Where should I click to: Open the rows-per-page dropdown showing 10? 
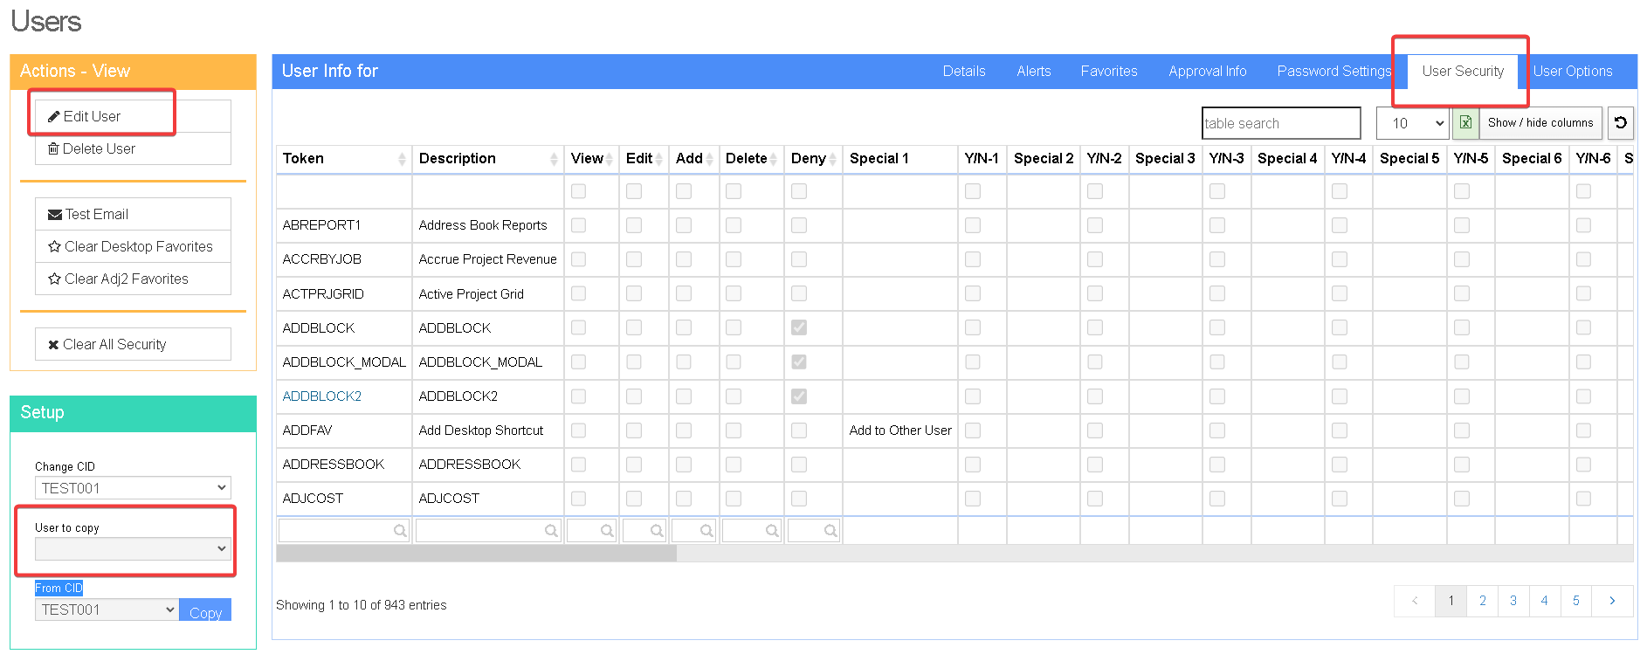(1413, 123)
